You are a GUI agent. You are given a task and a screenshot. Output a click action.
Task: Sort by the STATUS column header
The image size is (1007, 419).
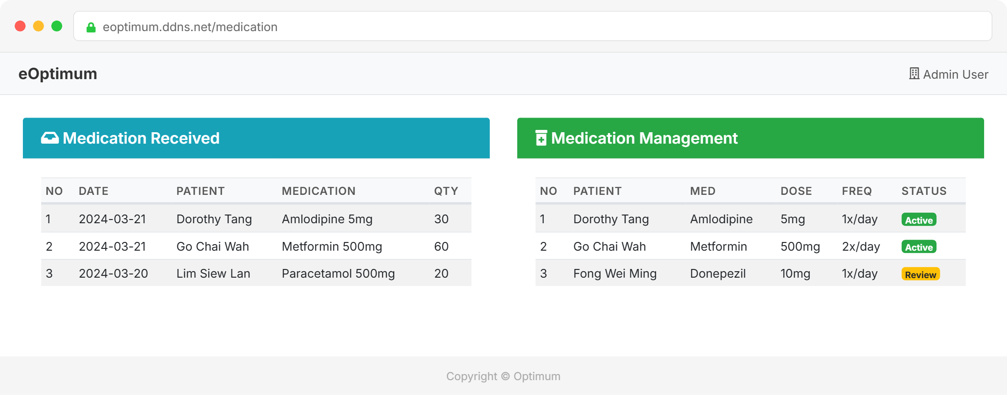pos(924,191)
